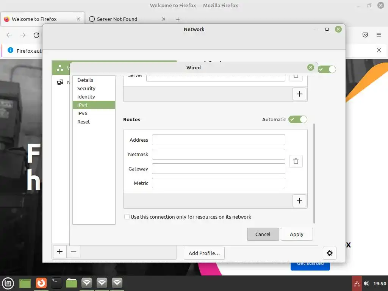This screenshot has width=388, height=291.
Task: Click the Add Profile... button
Action: (x=204, y=253)
